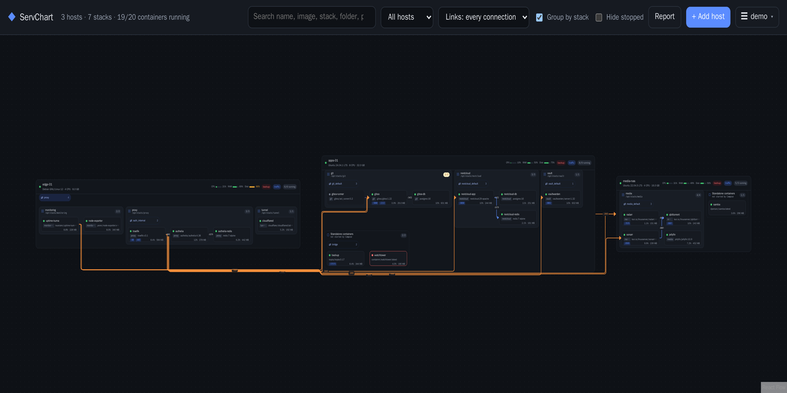
Task: Click the backup badge on media-nas host
Action: (x=718, y=183)
